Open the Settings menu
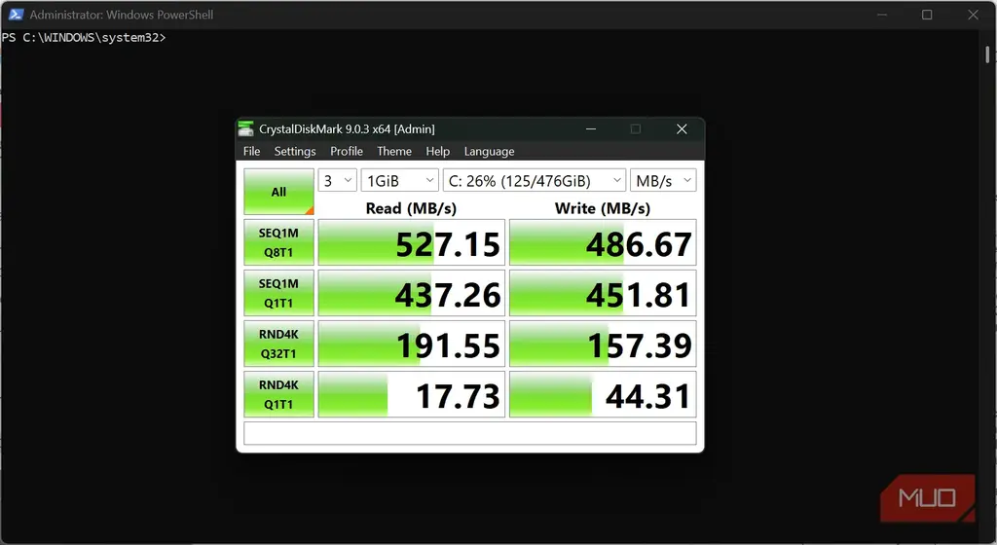This screenshot has width=997, height=545. point(295,151)
